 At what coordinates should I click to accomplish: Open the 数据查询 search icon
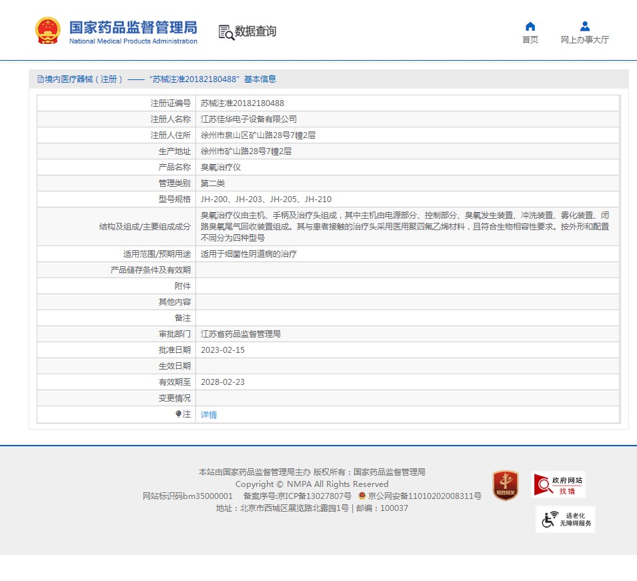(x=226, y=33)
